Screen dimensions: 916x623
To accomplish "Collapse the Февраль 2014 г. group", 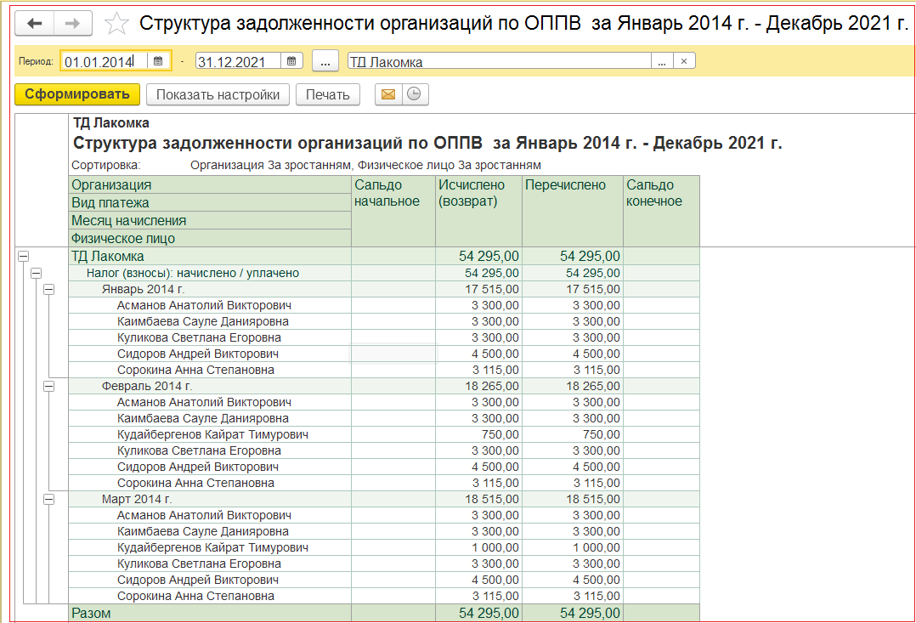I will (48, 386).
